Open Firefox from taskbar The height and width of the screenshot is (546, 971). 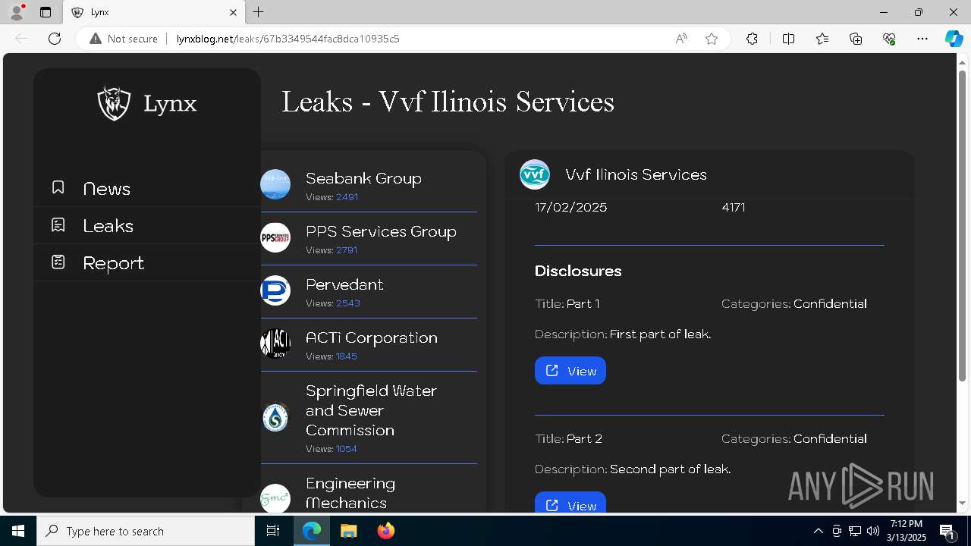(386, 531)
